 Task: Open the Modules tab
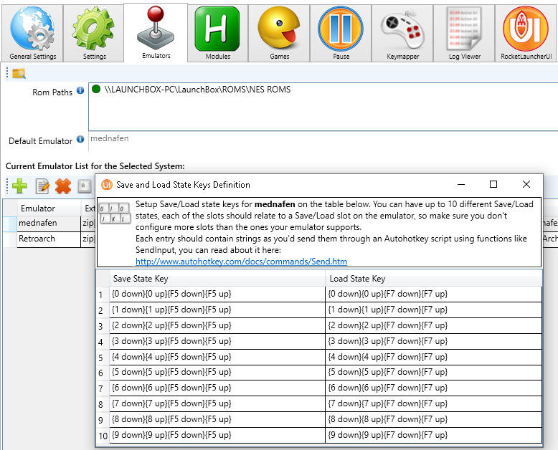click(x=218, y=34)
